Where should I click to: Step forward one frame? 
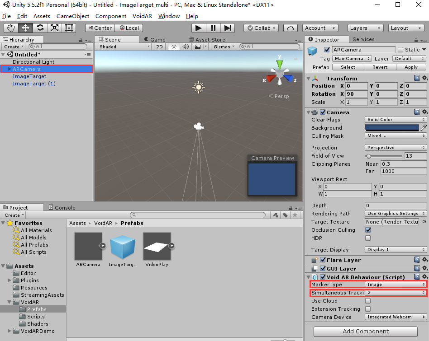click(228, 28)
